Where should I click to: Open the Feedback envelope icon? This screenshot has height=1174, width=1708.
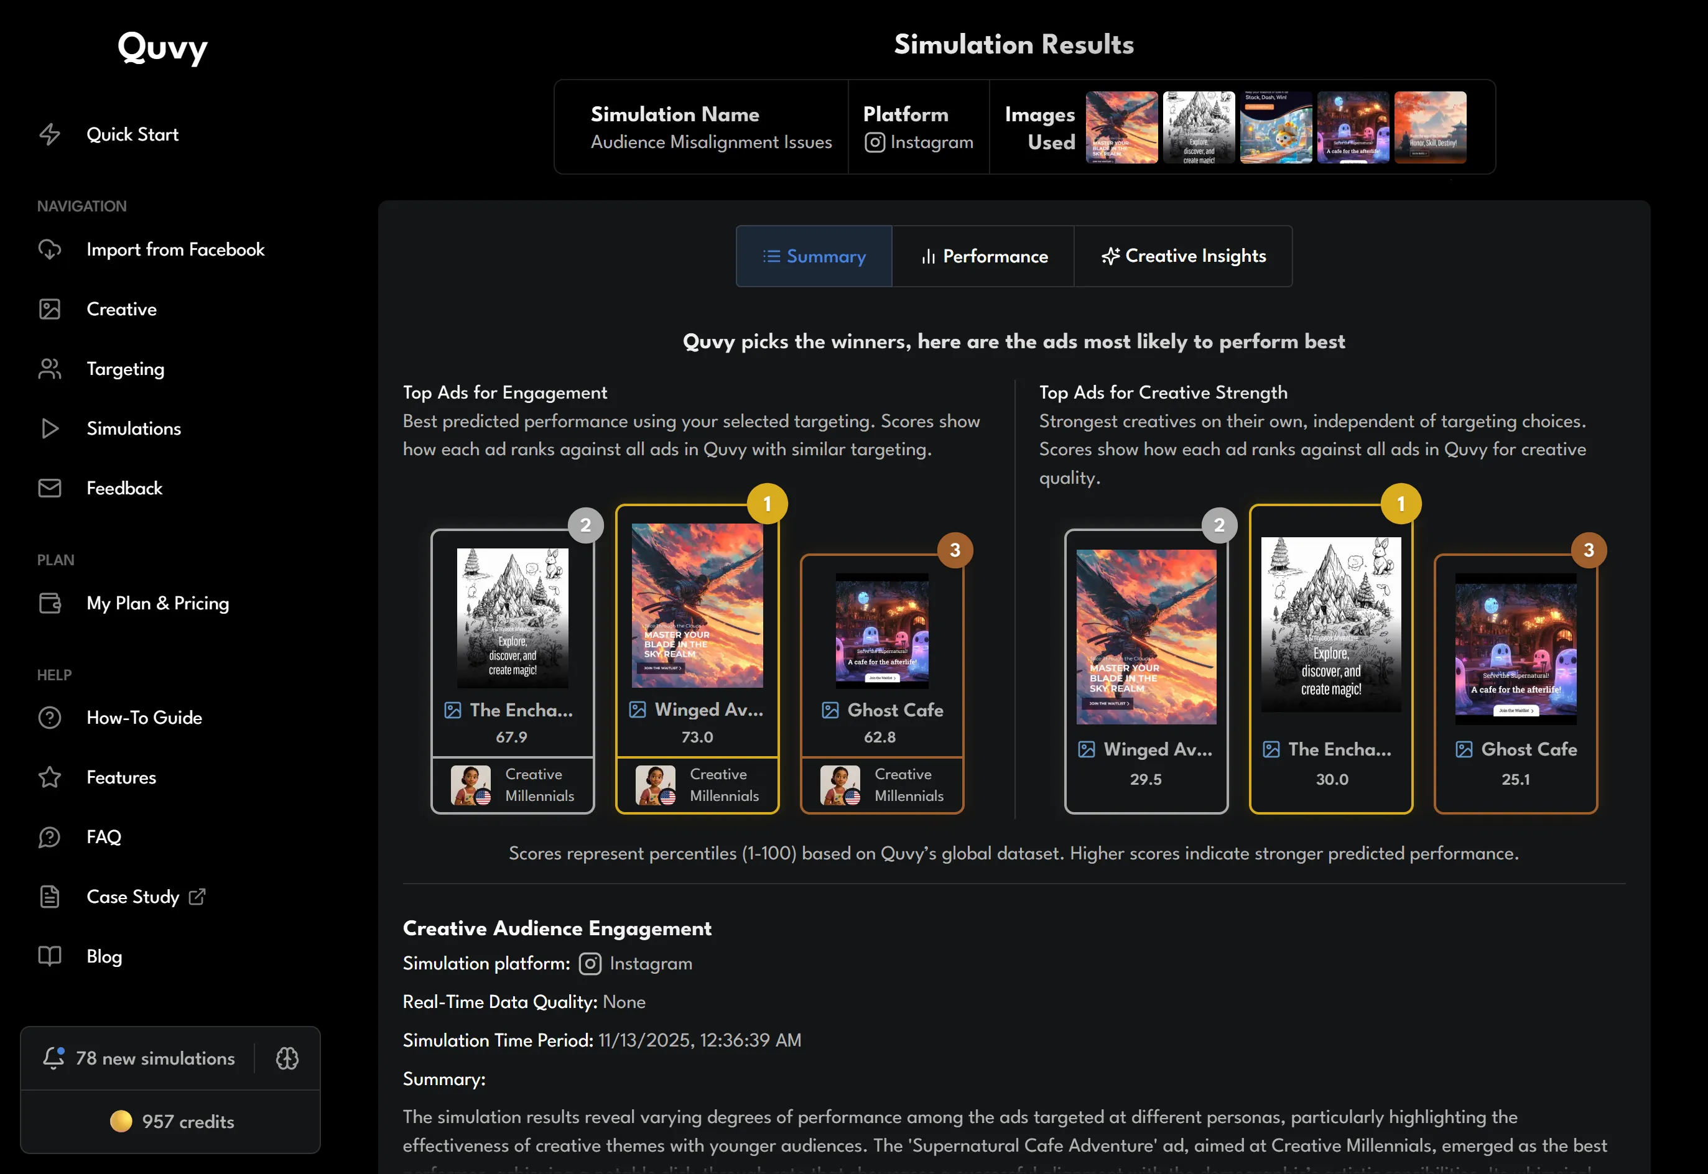pos(49,488)
